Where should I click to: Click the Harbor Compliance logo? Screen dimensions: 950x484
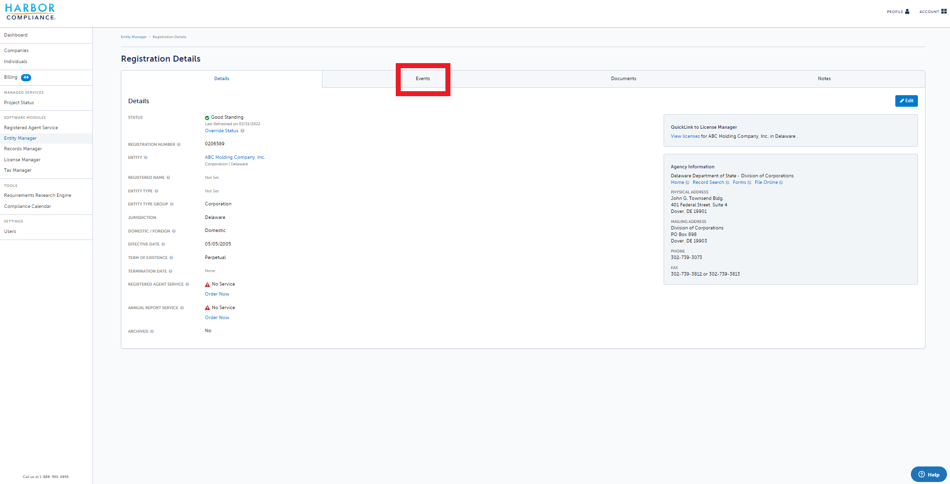(x=30, y=12)
